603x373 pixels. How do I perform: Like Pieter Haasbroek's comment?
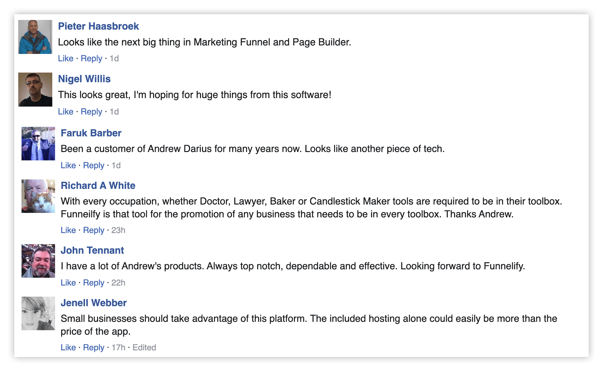[x=66, y=59]
